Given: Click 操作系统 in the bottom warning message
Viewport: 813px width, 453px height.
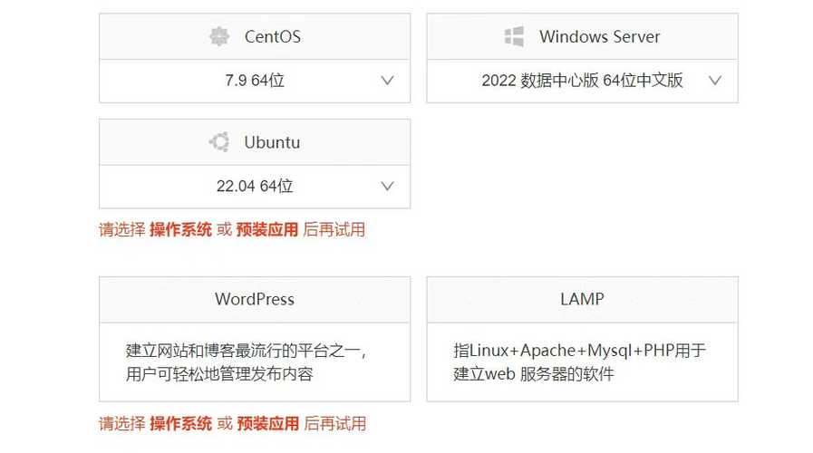Looking at the screenshot, I should tap(180, 424).
